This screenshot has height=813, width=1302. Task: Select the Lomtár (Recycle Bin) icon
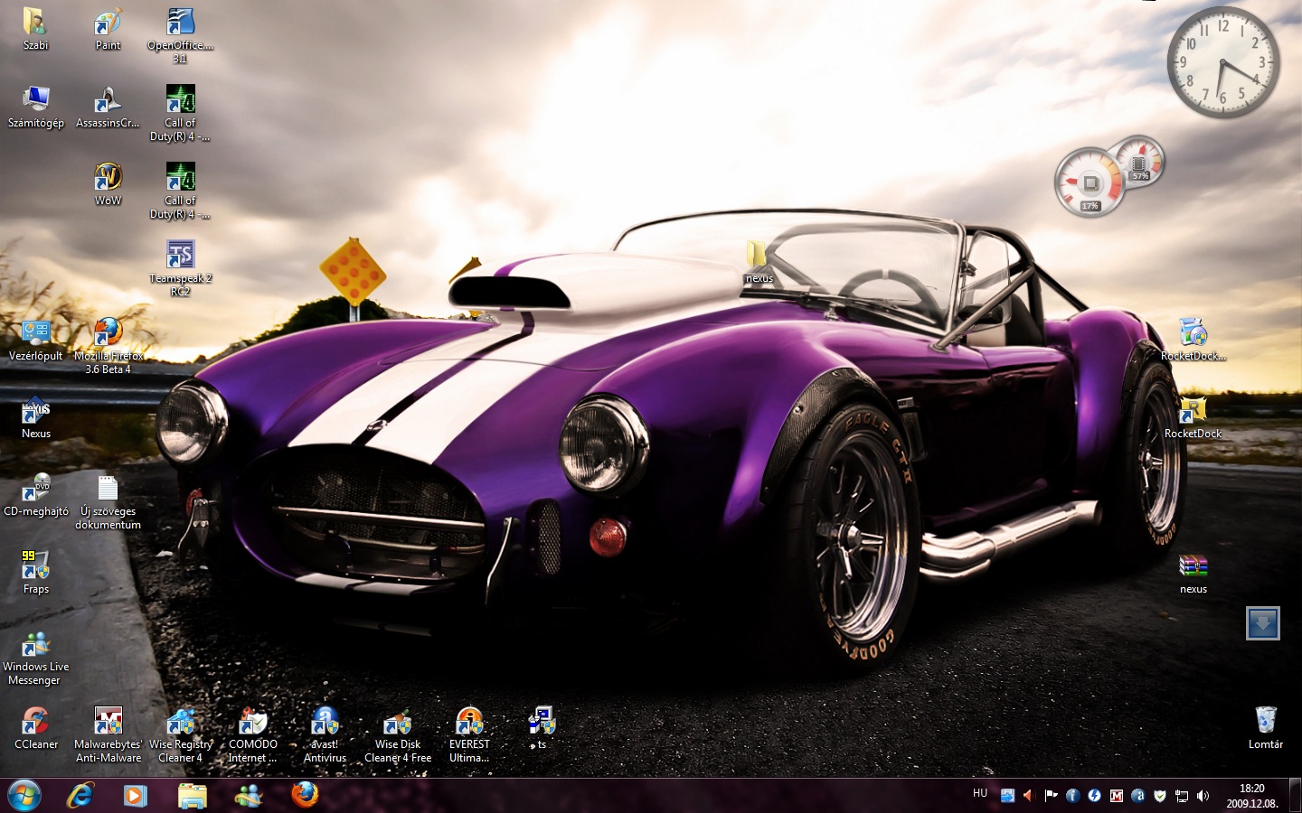[1265, 728]
